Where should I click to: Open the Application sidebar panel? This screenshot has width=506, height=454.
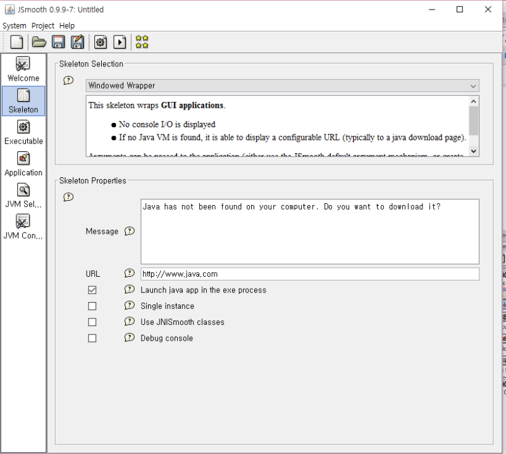(23, 164)
